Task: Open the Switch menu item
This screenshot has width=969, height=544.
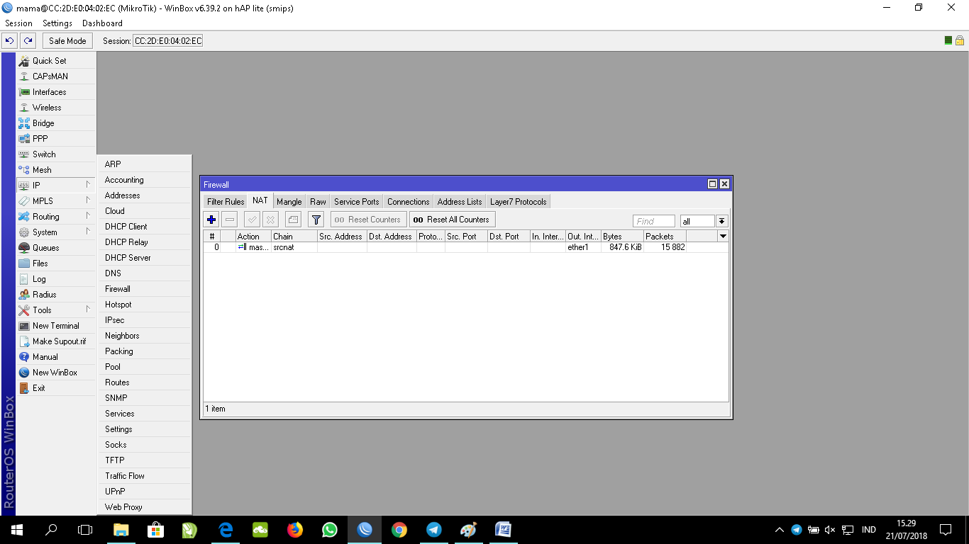Action: coord(56,154)
